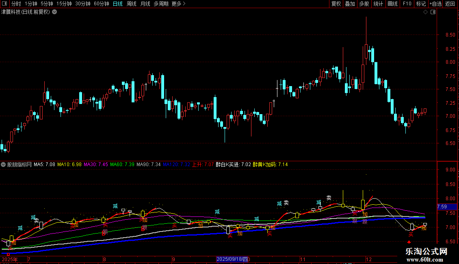Screen dimensions: 459x264
Task: Click the MA10: 6.98 indicator value
Action: pos(69,164)
